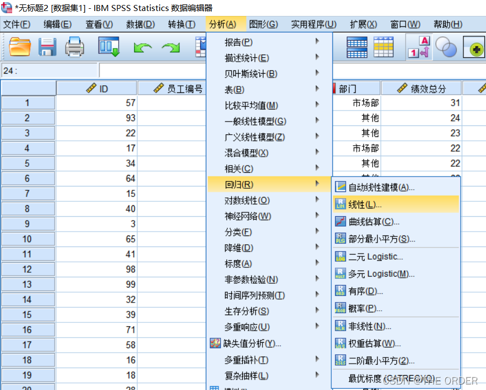Select the 绩效总分 cell containing 31

(422, 102)
